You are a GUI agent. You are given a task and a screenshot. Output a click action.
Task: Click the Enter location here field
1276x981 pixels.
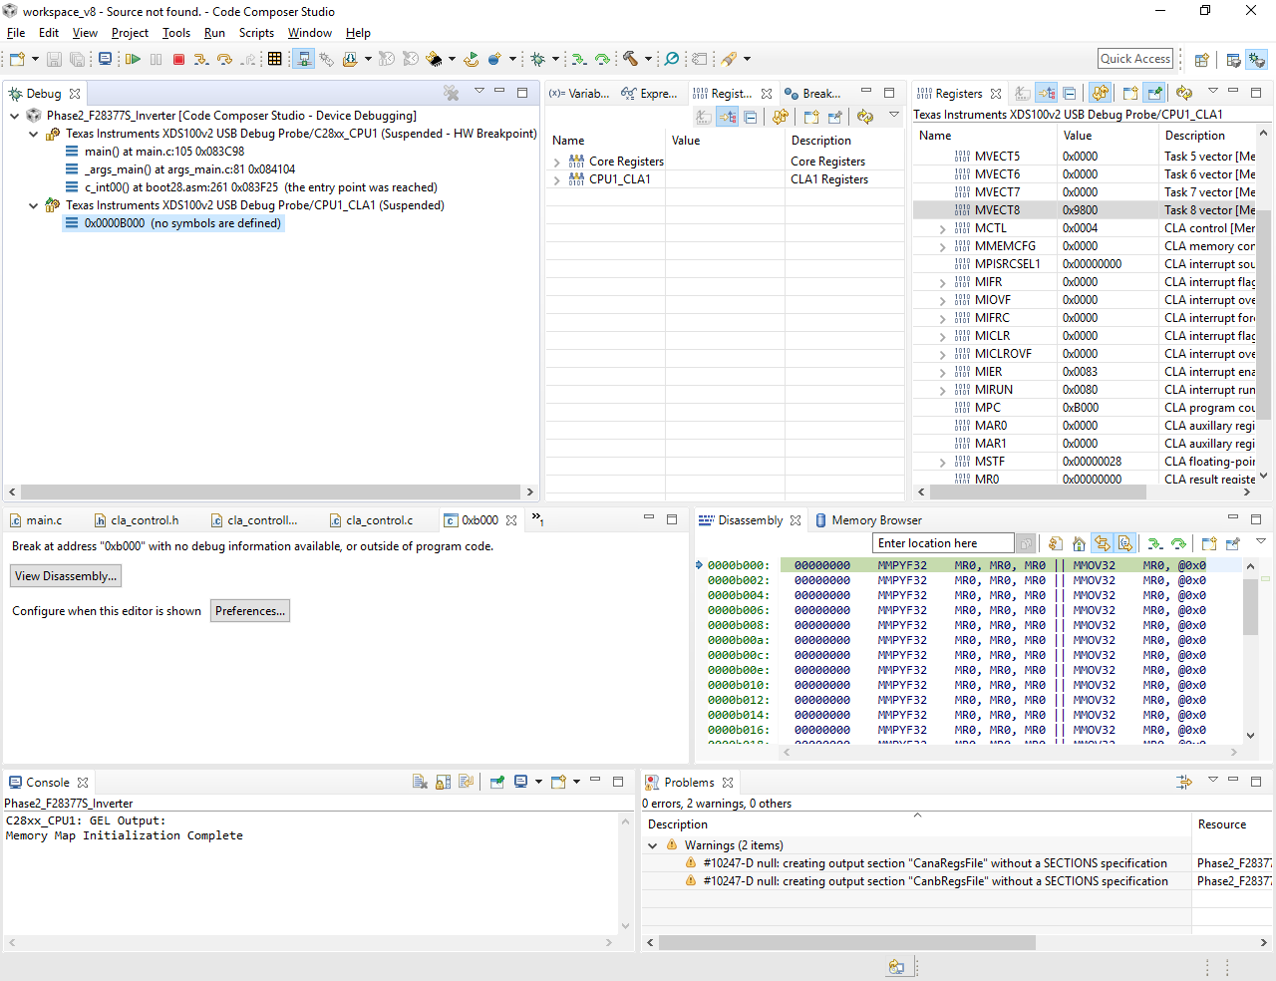(x=942, y=543)
